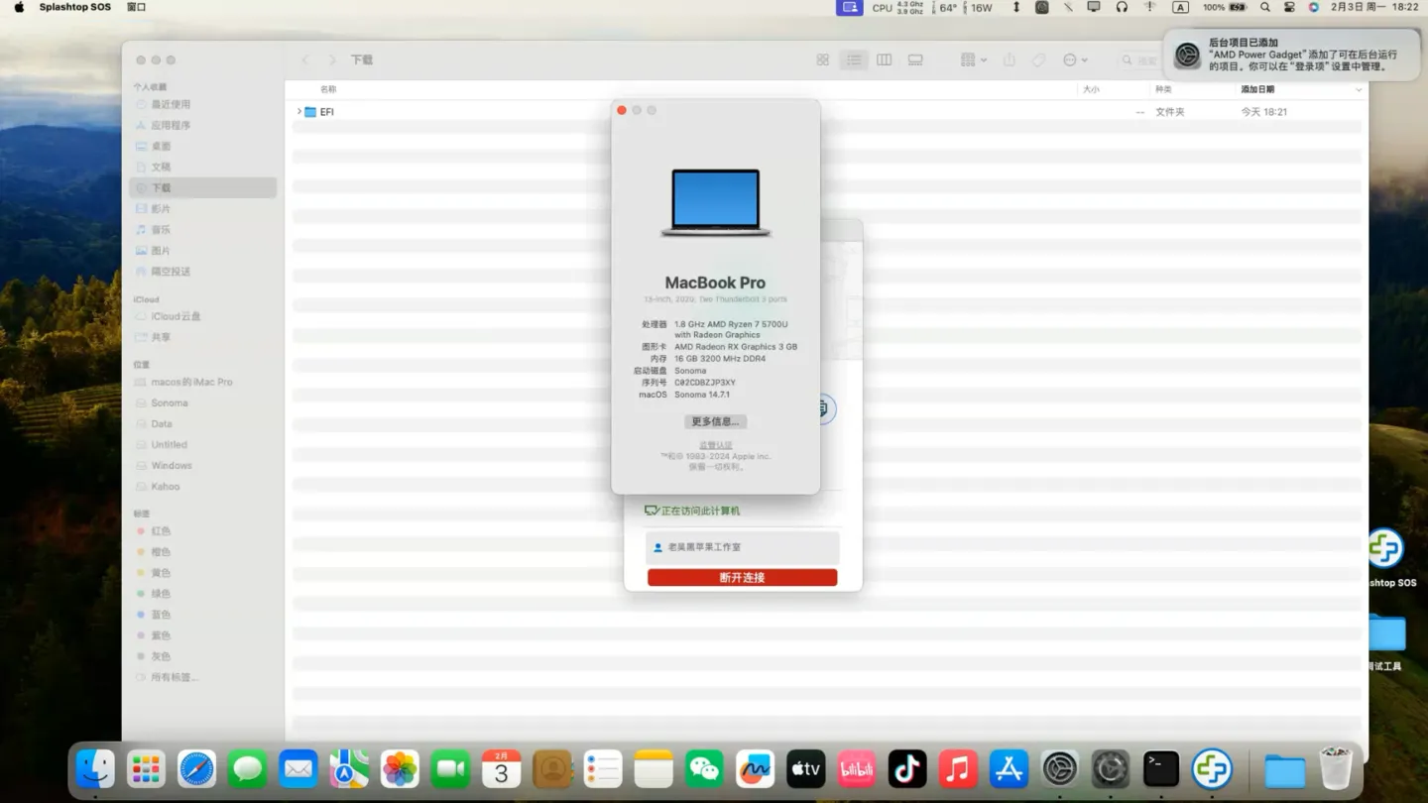Open the Splashtop SOS app menu
This screenshot has width=1428, height=803.
pyautogui.click(x=75, y=7)
